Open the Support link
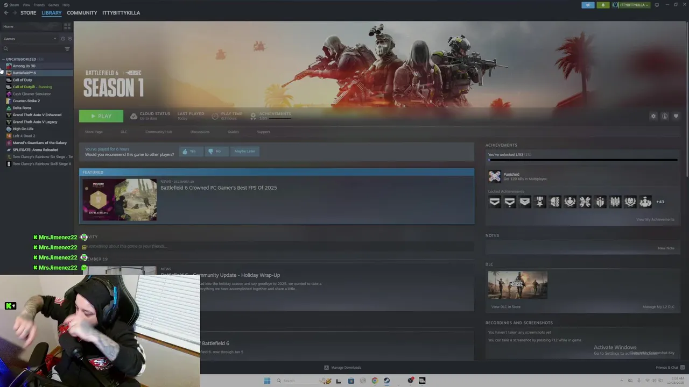Image resolution: width=689 pixels, height=387 pixels. (263, 132)
